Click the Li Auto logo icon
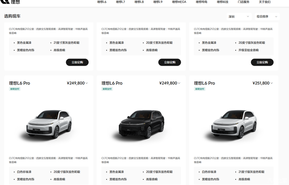289x185 pixels. pyautogui.click(x=5, y=2)
